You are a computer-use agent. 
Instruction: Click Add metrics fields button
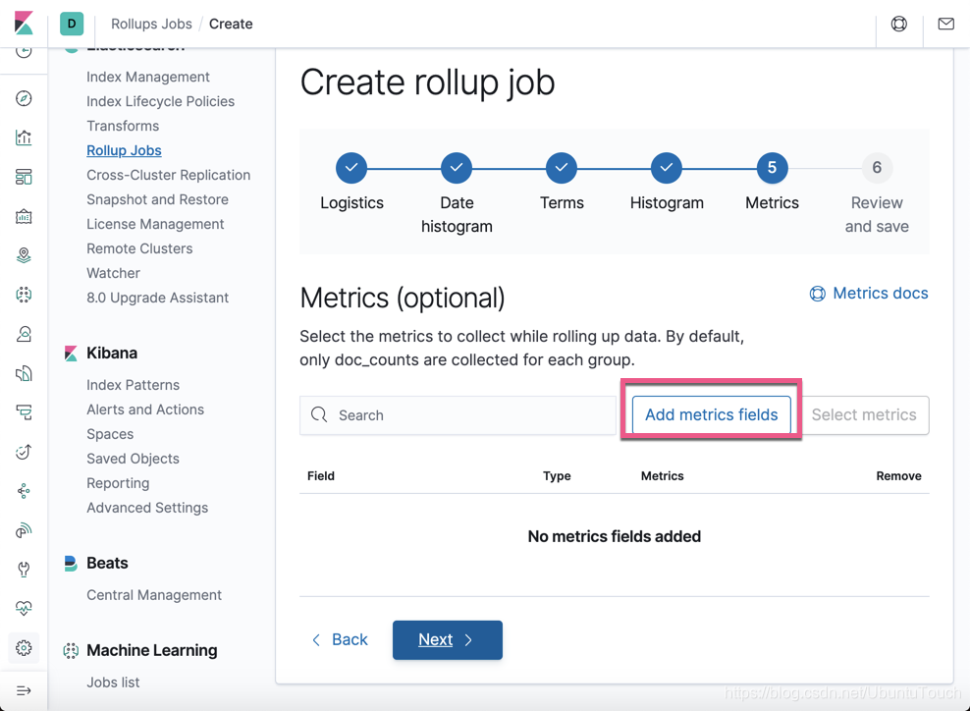[x=712, y=414]
